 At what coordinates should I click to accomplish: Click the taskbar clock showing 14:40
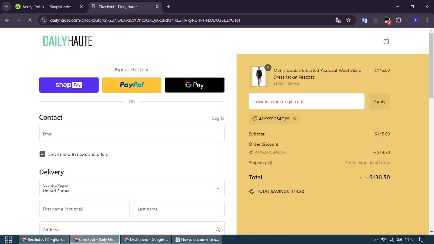(x=409, y=239)
